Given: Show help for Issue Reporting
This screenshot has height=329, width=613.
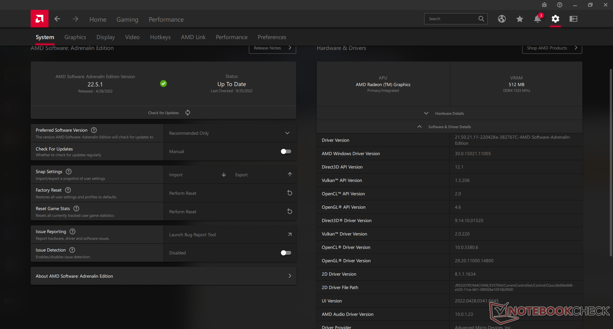Looking at the screenshot, I should (72, 231).
